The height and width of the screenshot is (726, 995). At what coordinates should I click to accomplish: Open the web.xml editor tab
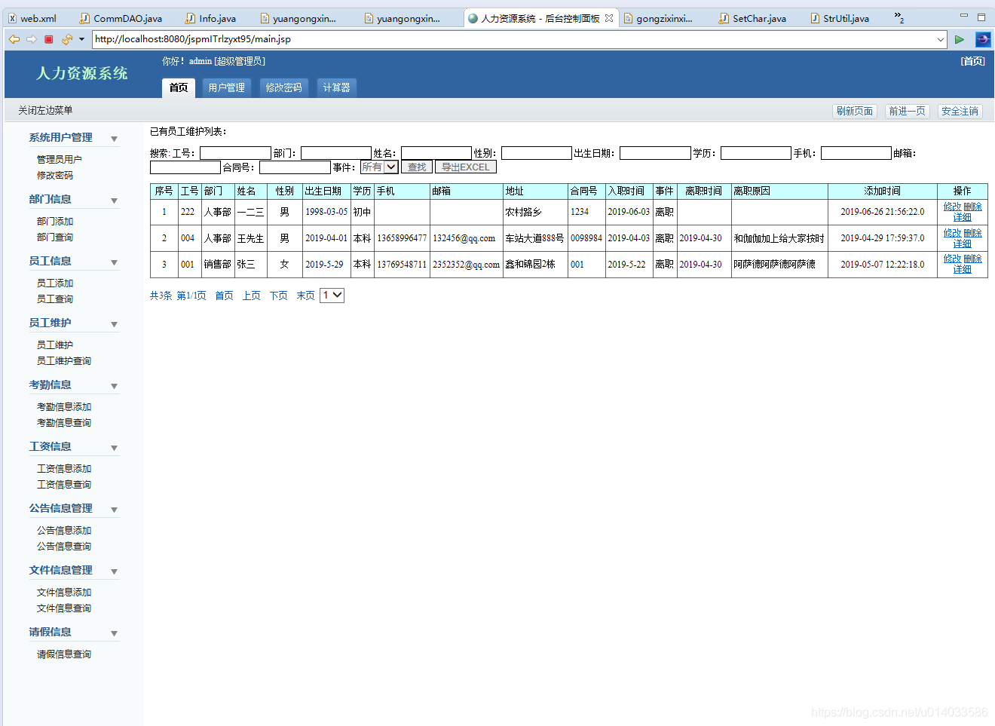(32, 18)
